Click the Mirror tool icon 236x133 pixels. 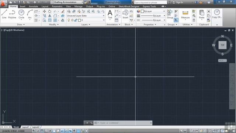point(49,16)
